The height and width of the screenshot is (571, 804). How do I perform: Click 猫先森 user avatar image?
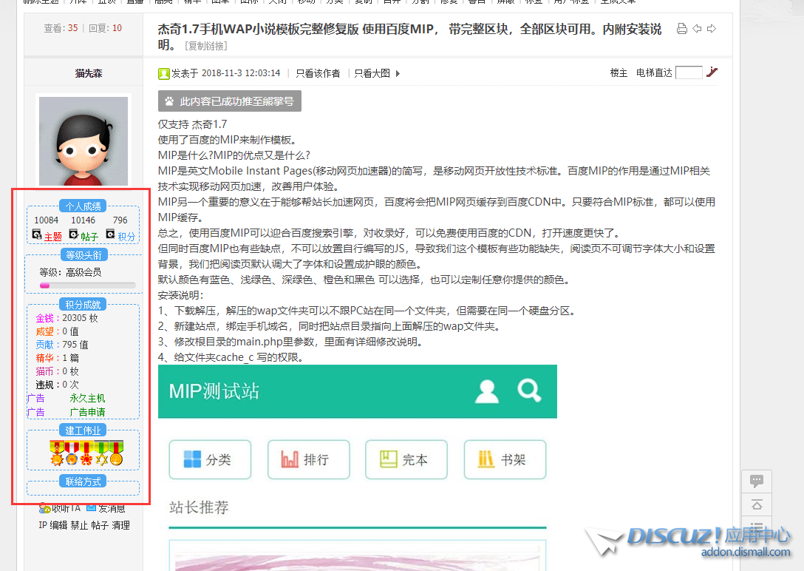pos(83,141)
